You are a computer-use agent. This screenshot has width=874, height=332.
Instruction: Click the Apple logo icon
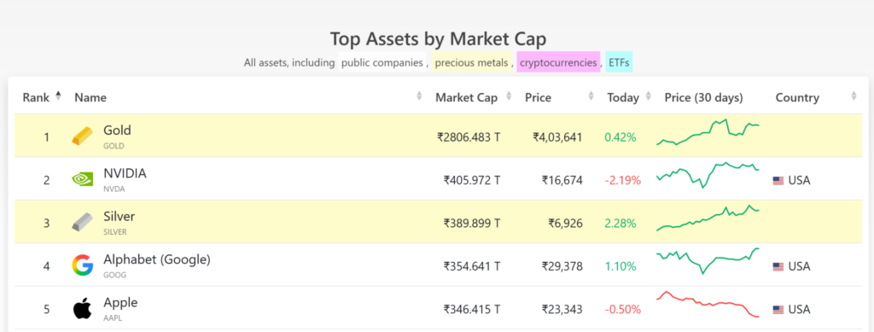[x=83, y=309]
